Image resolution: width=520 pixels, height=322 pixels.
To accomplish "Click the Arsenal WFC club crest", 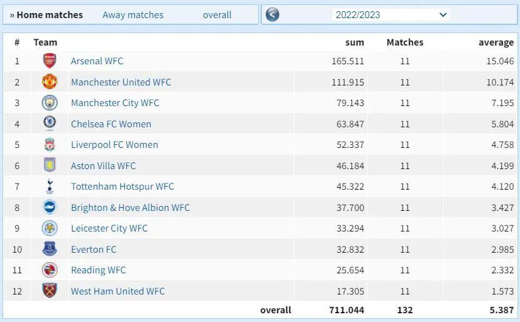I will click(49, 61).
